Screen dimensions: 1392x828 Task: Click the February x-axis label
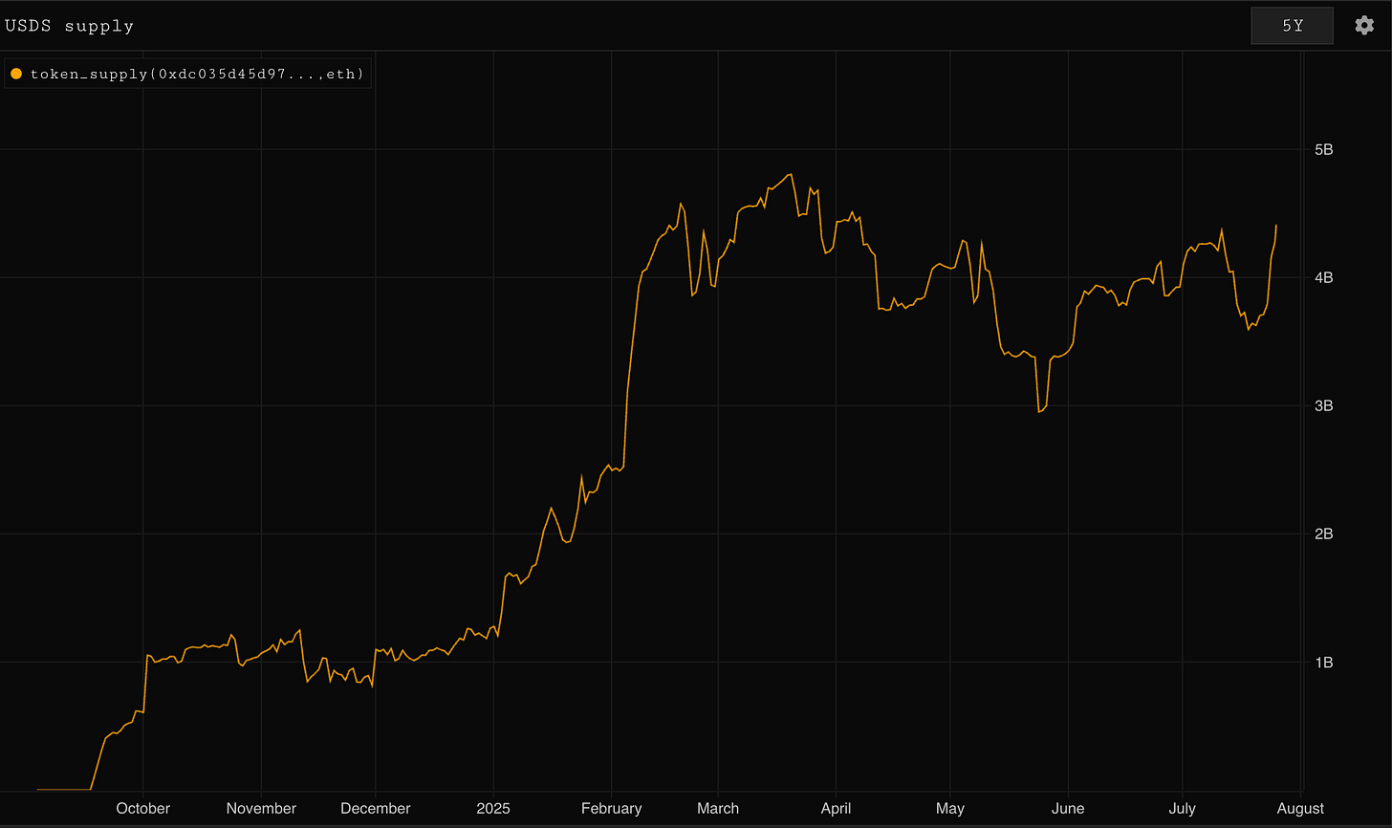[611, 809]
